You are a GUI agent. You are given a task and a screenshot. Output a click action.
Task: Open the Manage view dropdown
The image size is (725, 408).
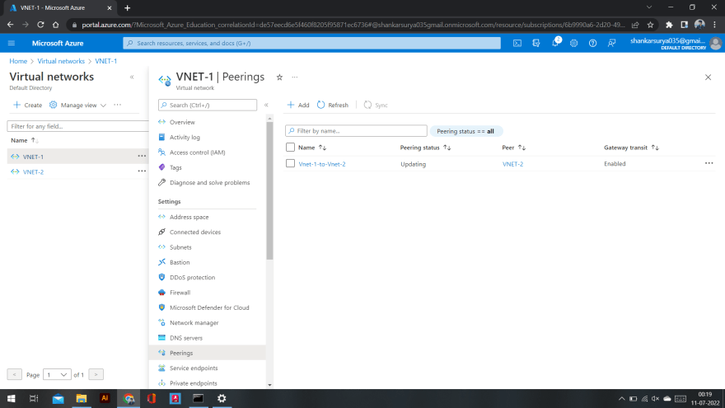coord(77,105)
